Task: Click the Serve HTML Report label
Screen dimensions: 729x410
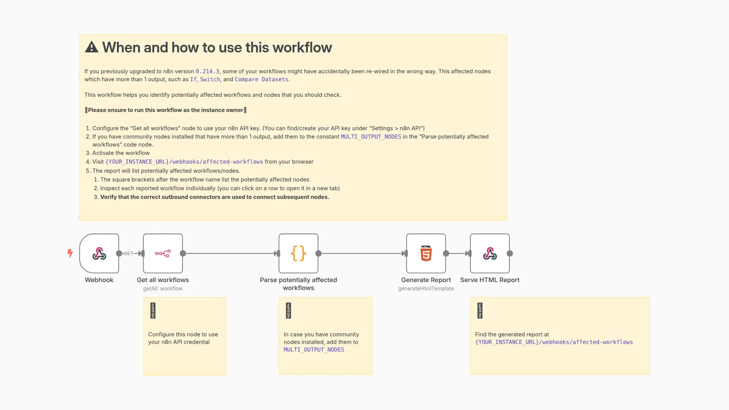Action: tap(490, 280)
